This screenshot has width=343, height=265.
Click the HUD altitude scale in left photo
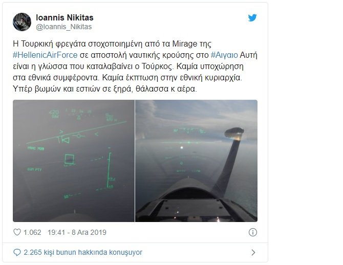click(x=110, y=170)
